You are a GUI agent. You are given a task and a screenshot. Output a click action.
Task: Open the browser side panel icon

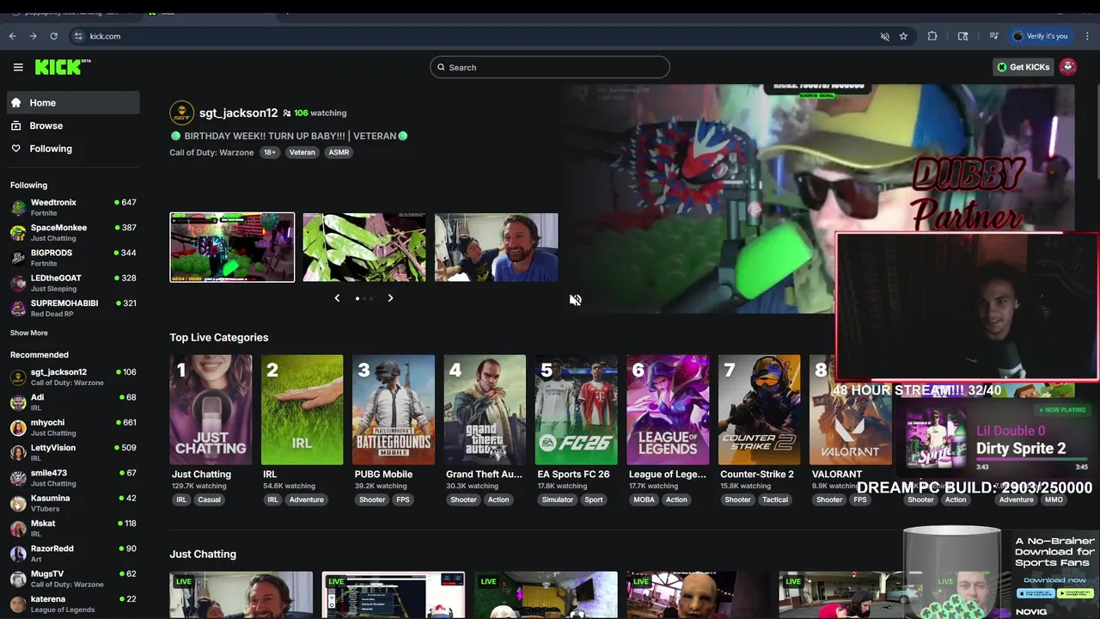(x=963, y=36)
